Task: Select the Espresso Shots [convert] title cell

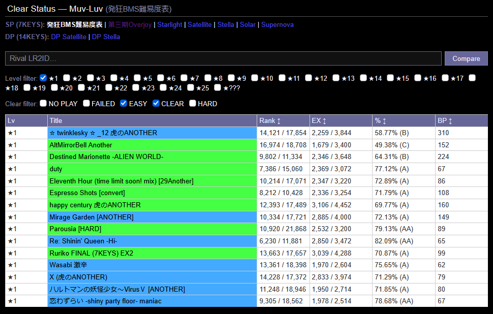Action: tap(152, 193)
